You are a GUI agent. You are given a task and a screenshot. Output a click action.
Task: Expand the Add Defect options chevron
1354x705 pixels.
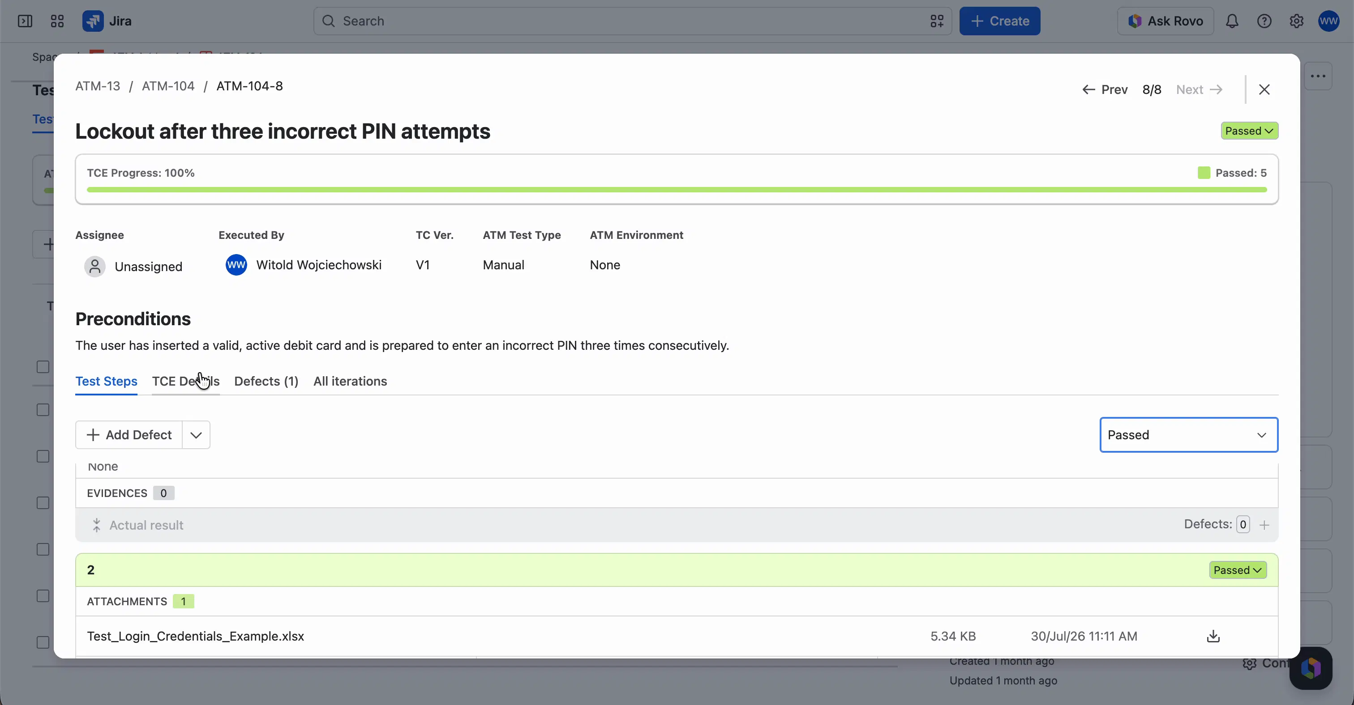[x=196, y=435]
